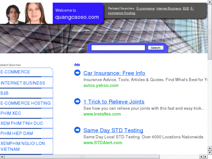Select B2B in header related searches
This screenshot has width=212, height=159.
click(x=186, y=8)
